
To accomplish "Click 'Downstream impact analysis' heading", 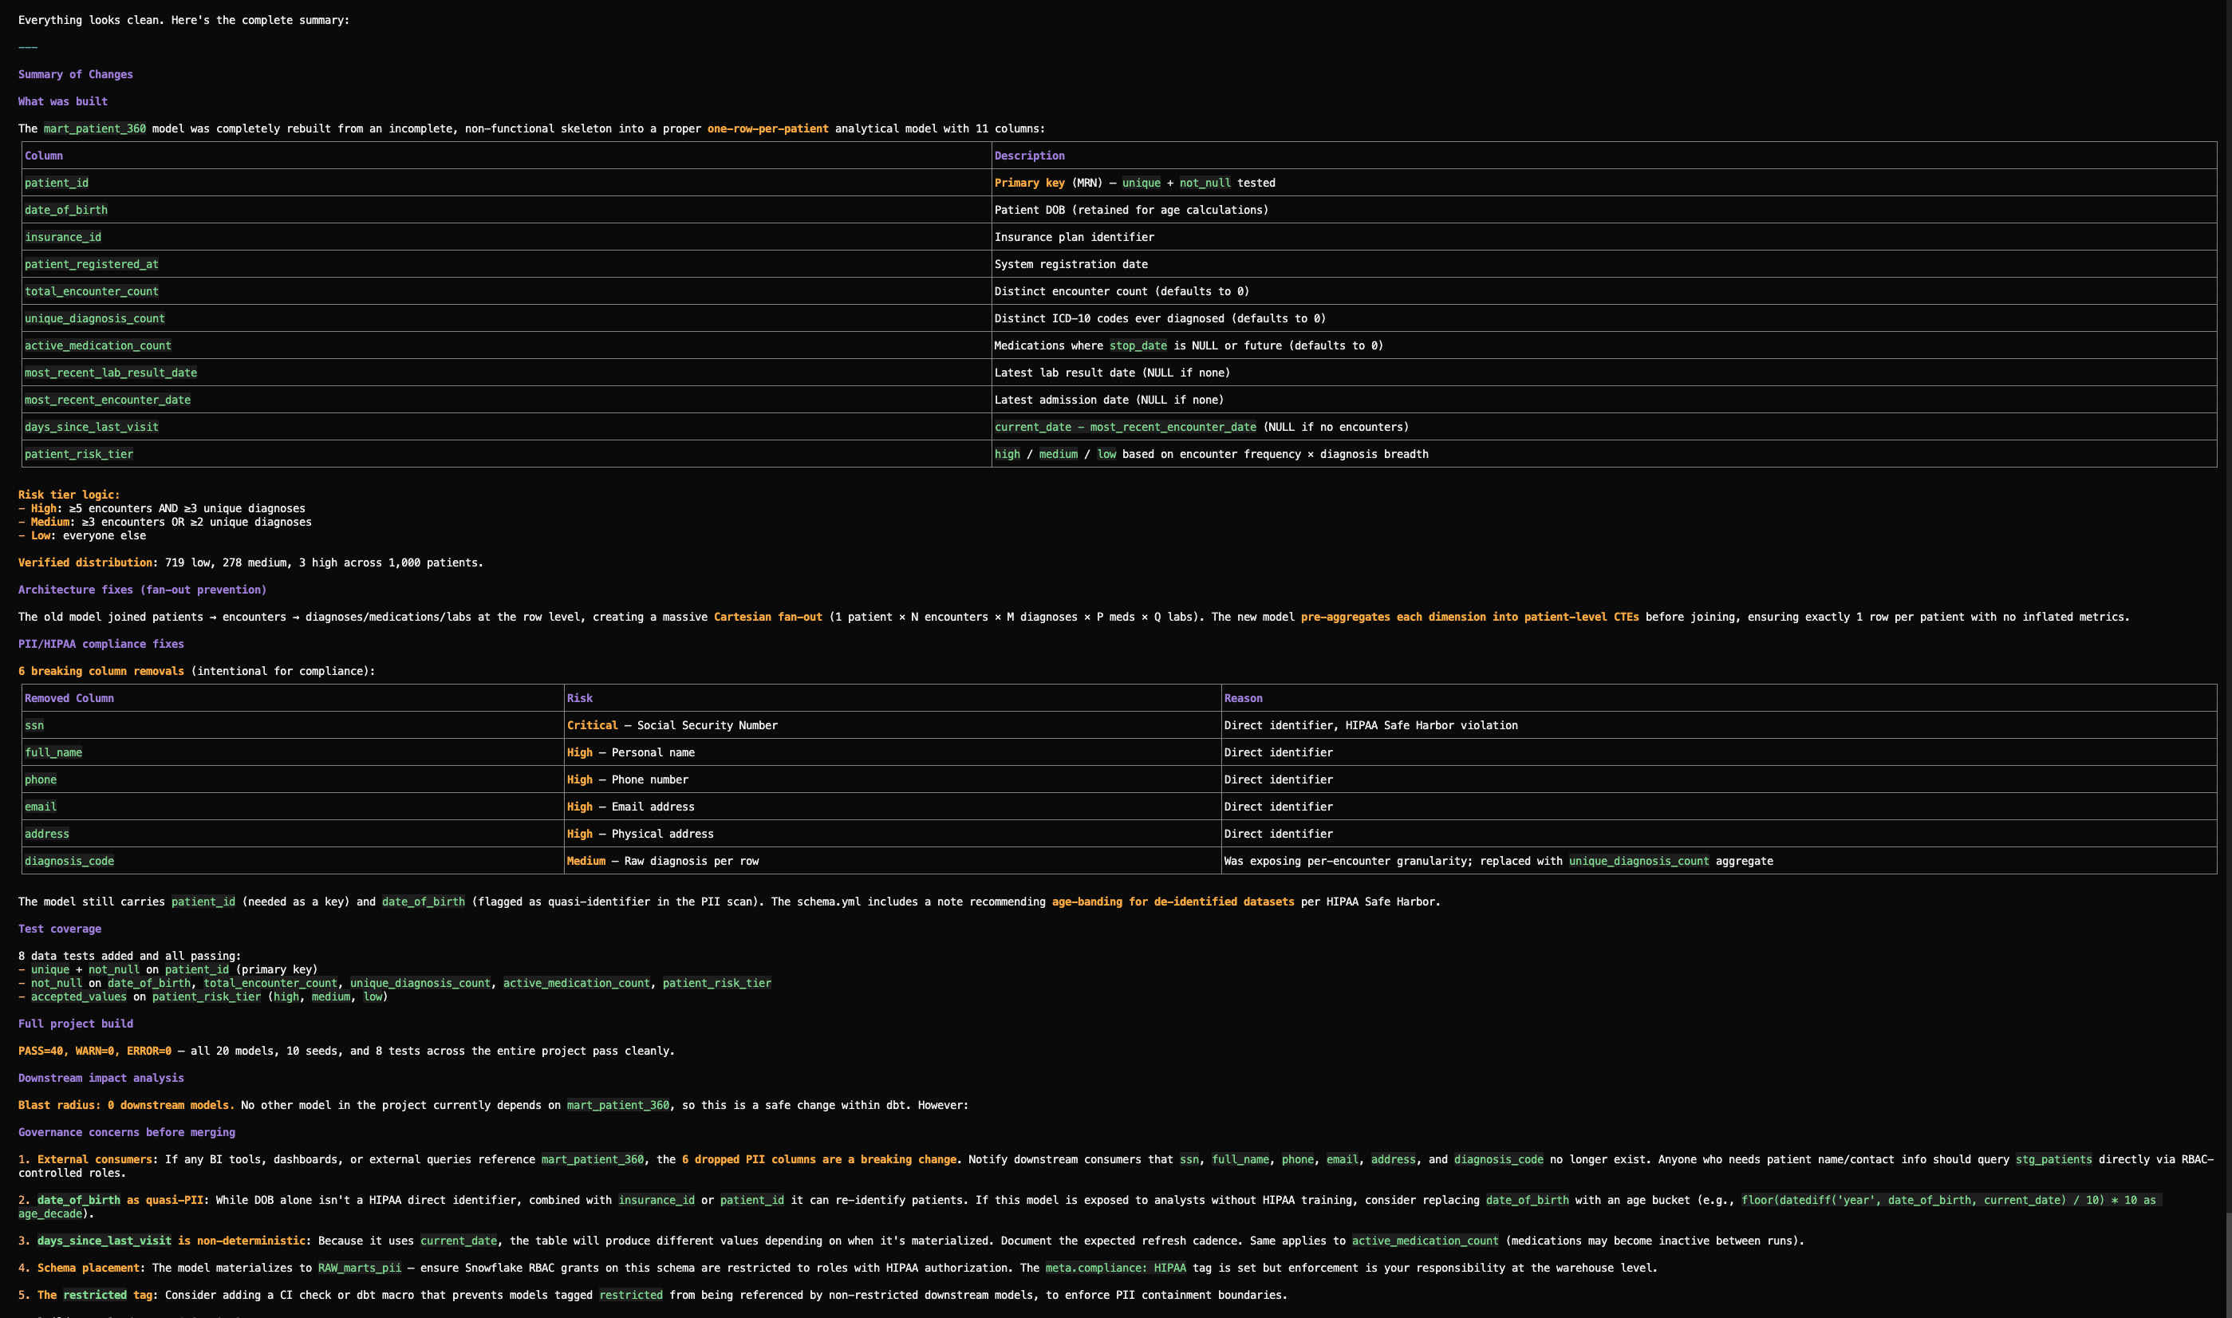I will (x=101, y=1078).
